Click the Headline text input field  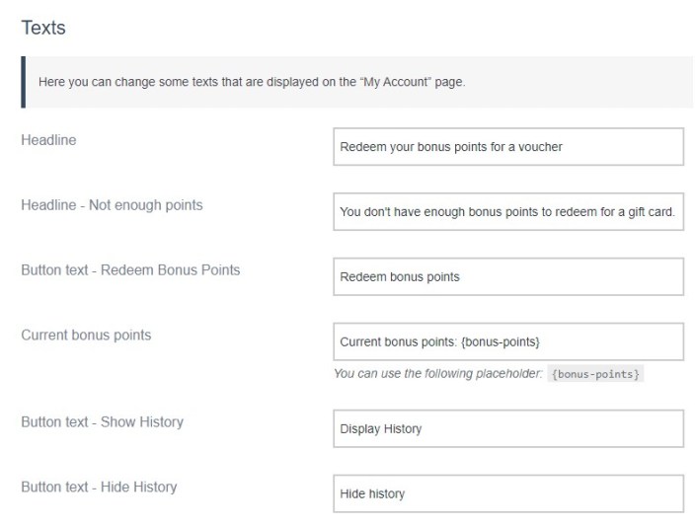click(x=508, y=146)
